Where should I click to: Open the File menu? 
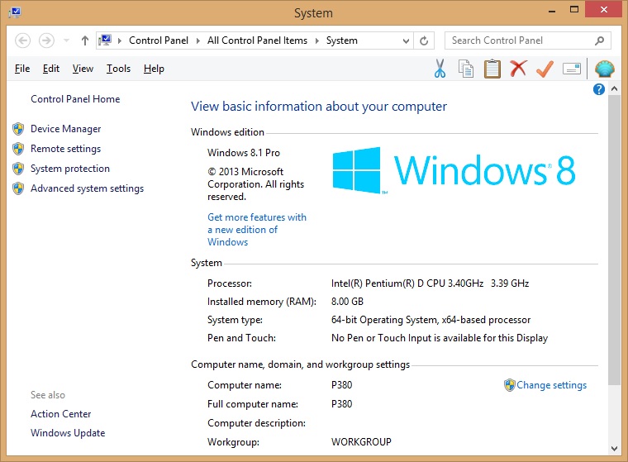(22, 69)
